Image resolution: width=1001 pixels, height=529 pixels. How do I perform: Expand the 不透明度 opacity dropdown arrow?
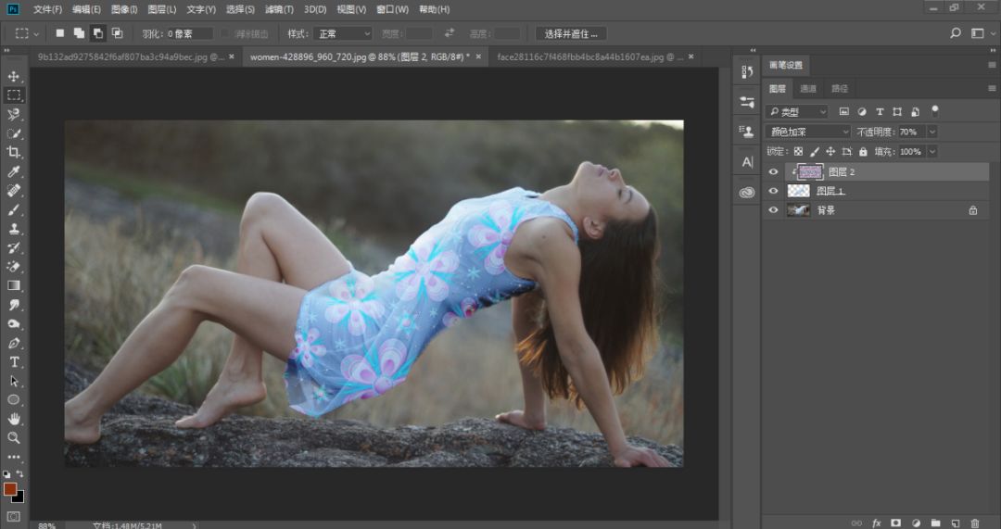coord(931,132)
